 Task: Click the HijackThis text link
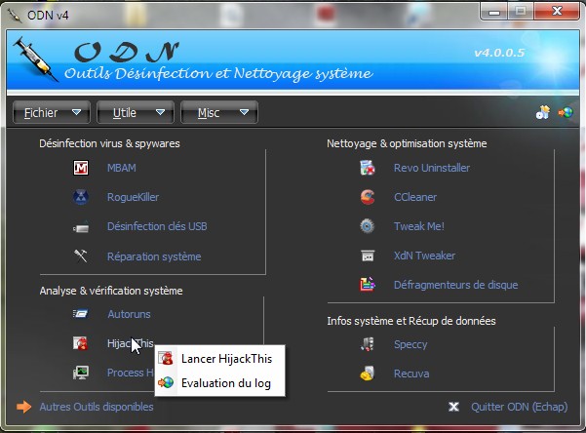131,343
